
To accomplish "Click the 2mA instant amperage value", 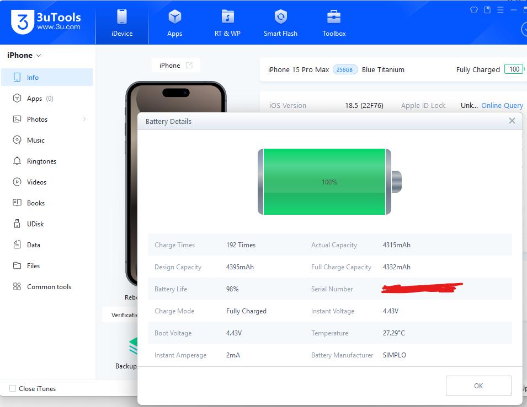I will (233, 355).
